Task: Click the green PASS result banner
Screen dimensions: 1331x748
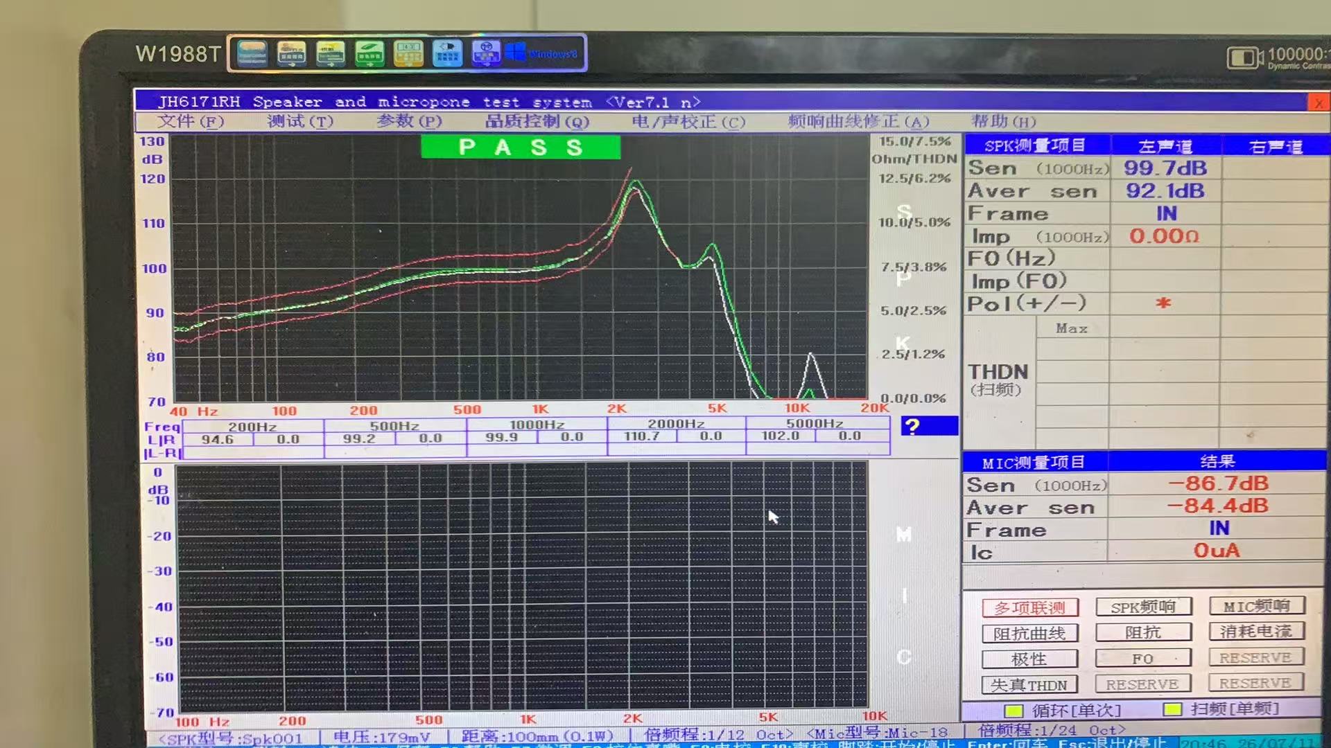Action: (521, 147)
